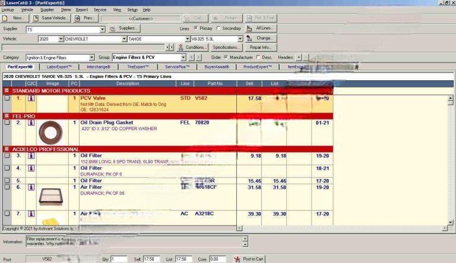Click the Repair Info button

click(261, 47)
